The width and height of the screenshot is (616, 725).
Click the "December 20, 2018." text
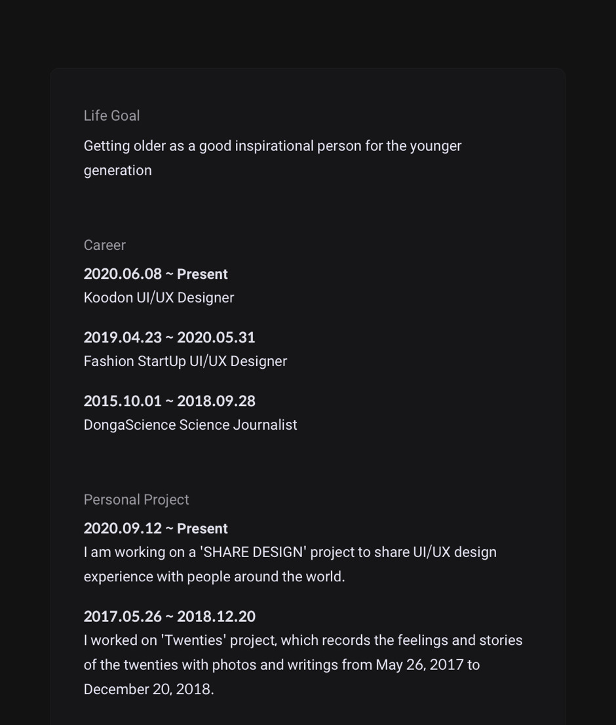[149, 690]
